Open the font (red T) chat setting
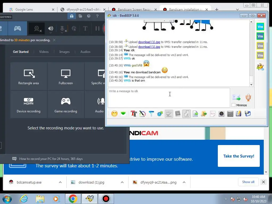This screenshot has width=272, height=204. click(134, 114)
